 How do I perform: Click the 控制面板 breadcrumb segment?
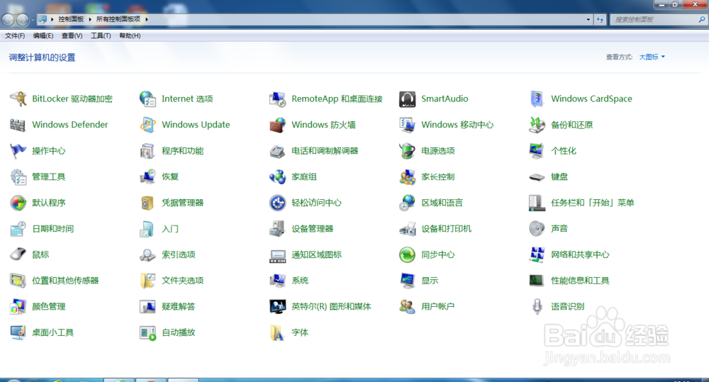(x=71, y=19)
